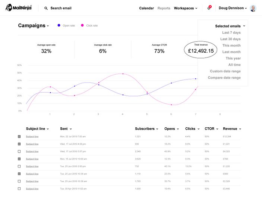Viewport: 262px width, 224px height.
Task: Click the Click rate legend label
Action: 92,25
